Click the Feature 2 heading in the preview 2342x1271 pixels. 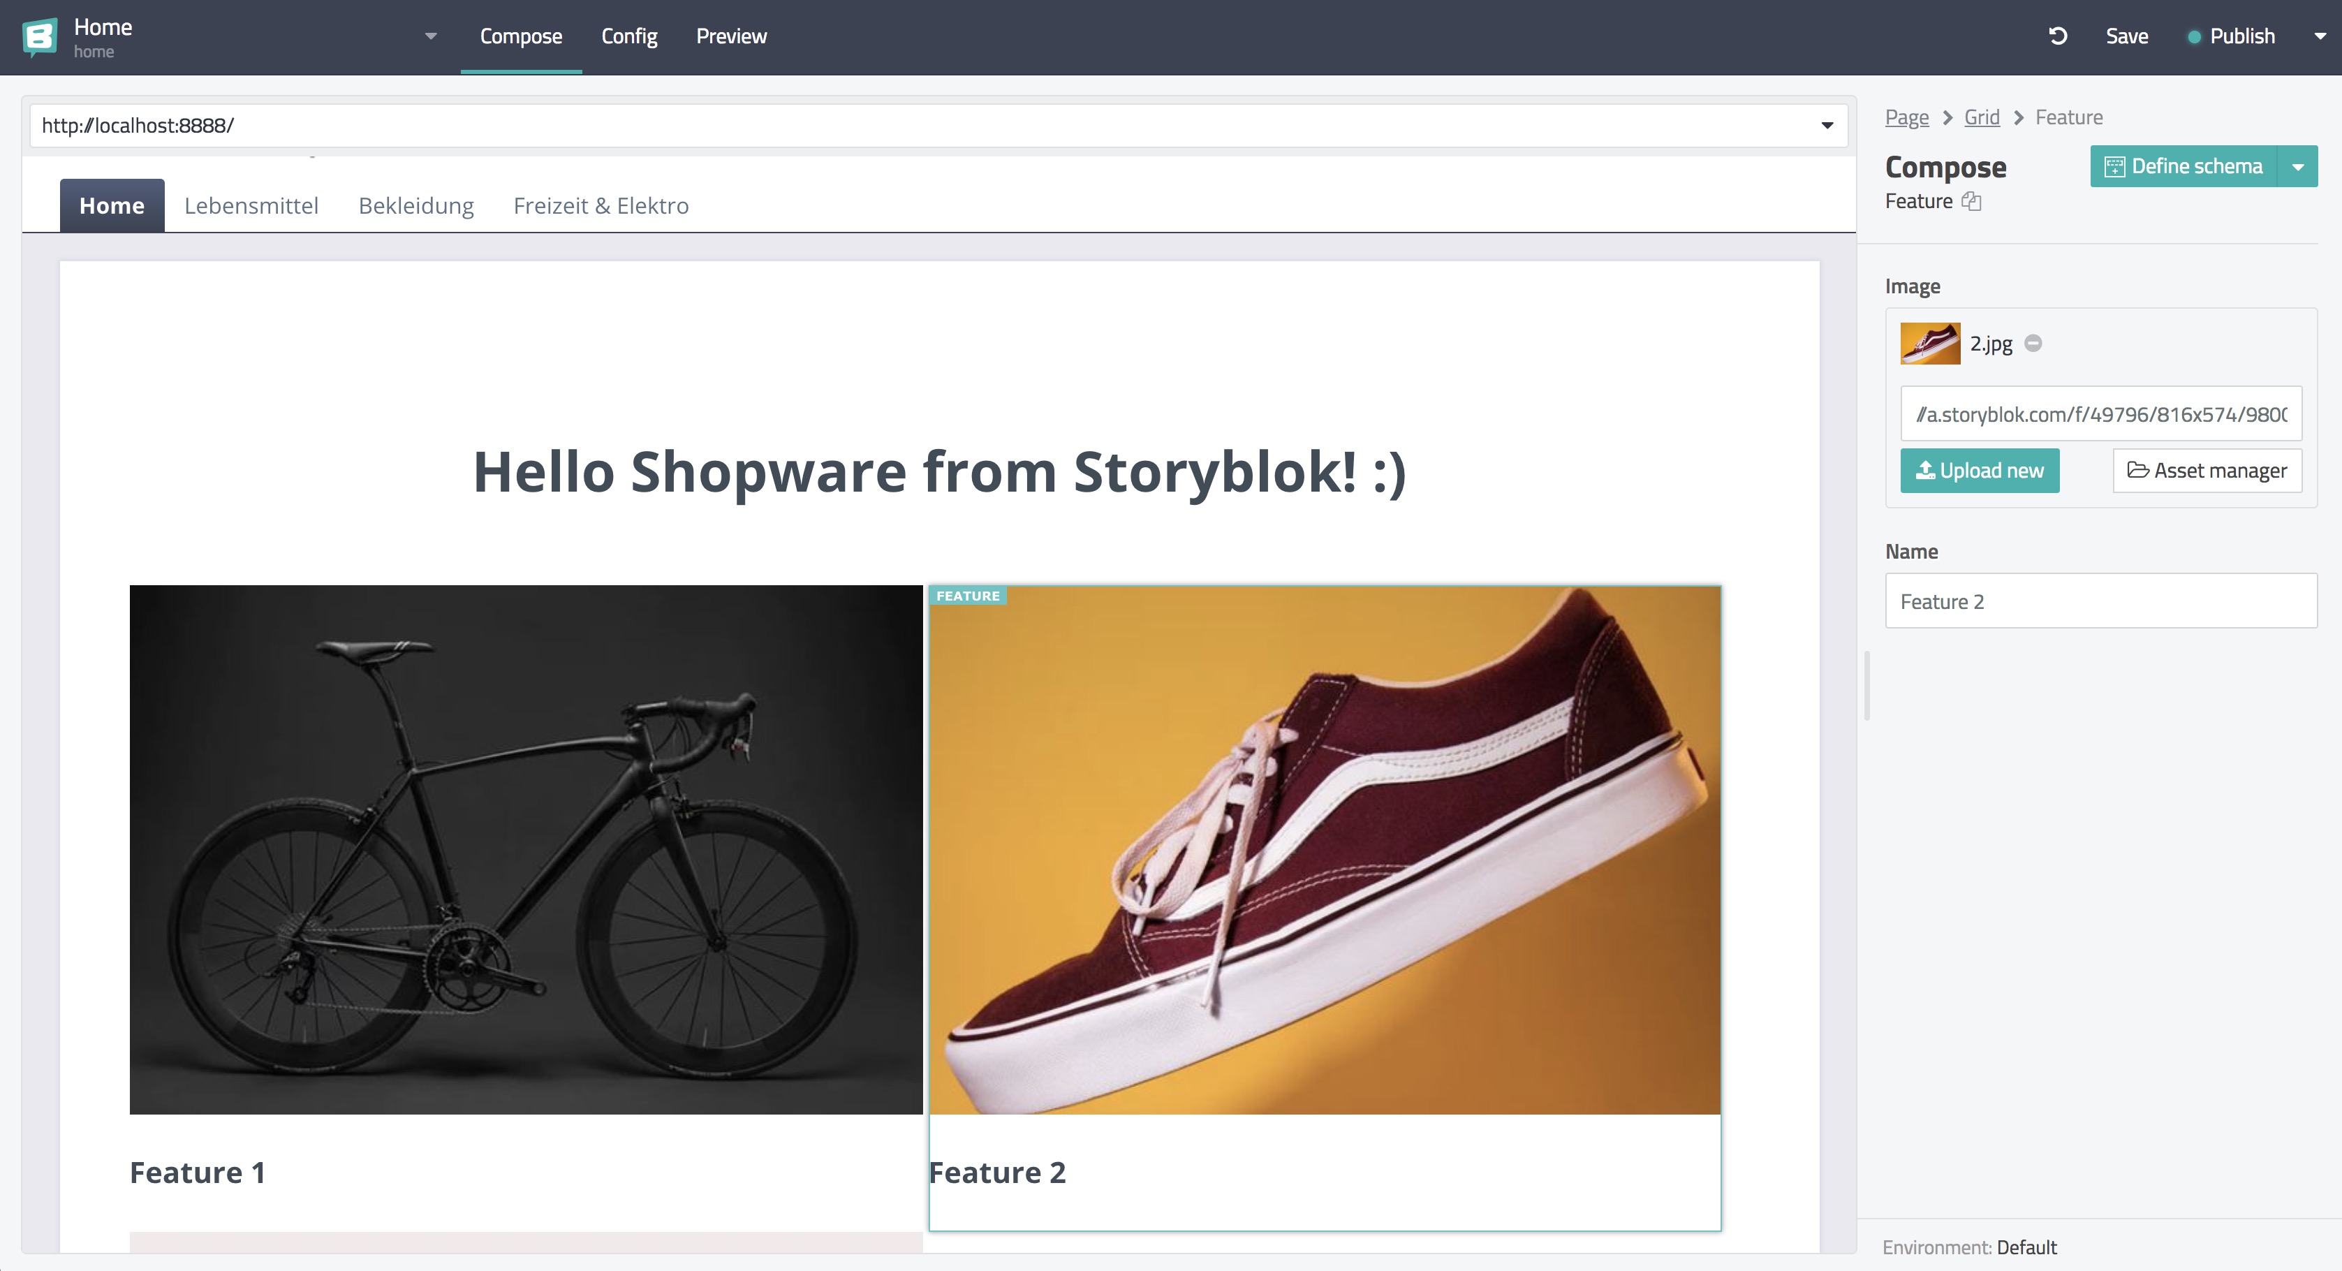(997, 1173)
